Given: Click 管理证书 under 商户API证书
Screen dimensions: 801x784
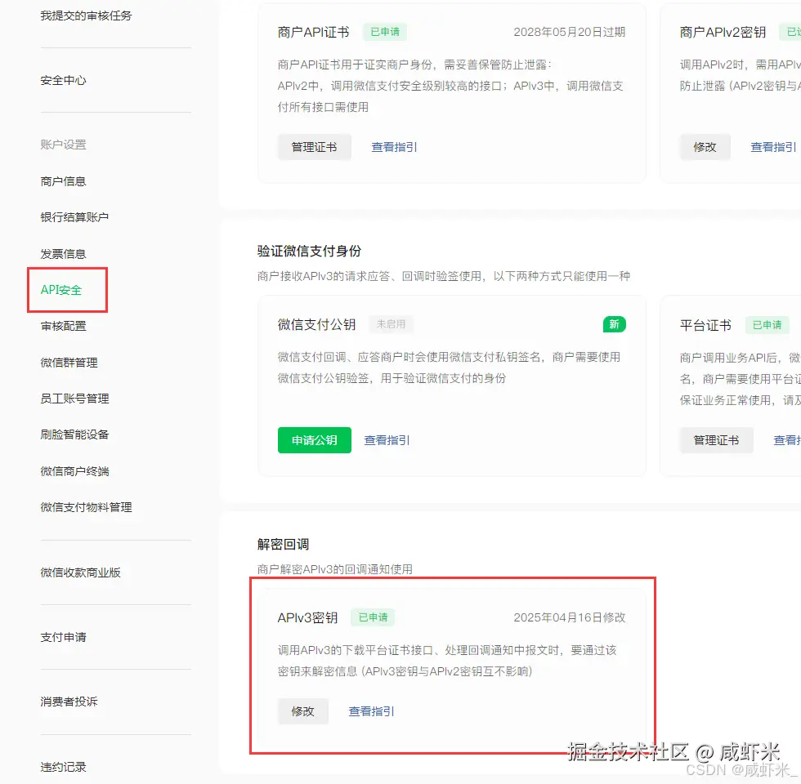Looking at the screenshot, I should tap(315, 147).
